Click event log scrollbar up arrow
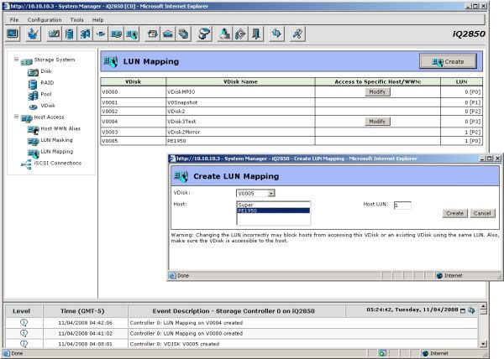Image resolution: width=504 pixels, height=359 pixels. pyautogui.click(x=483, y=306)
